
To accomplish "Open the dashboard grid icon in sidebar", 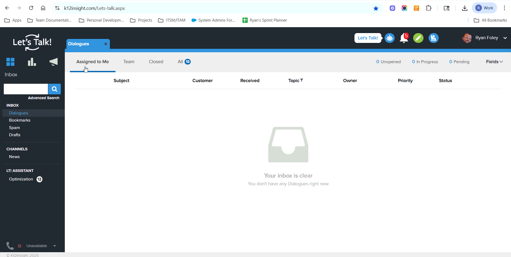I will (x=10, y=62).
